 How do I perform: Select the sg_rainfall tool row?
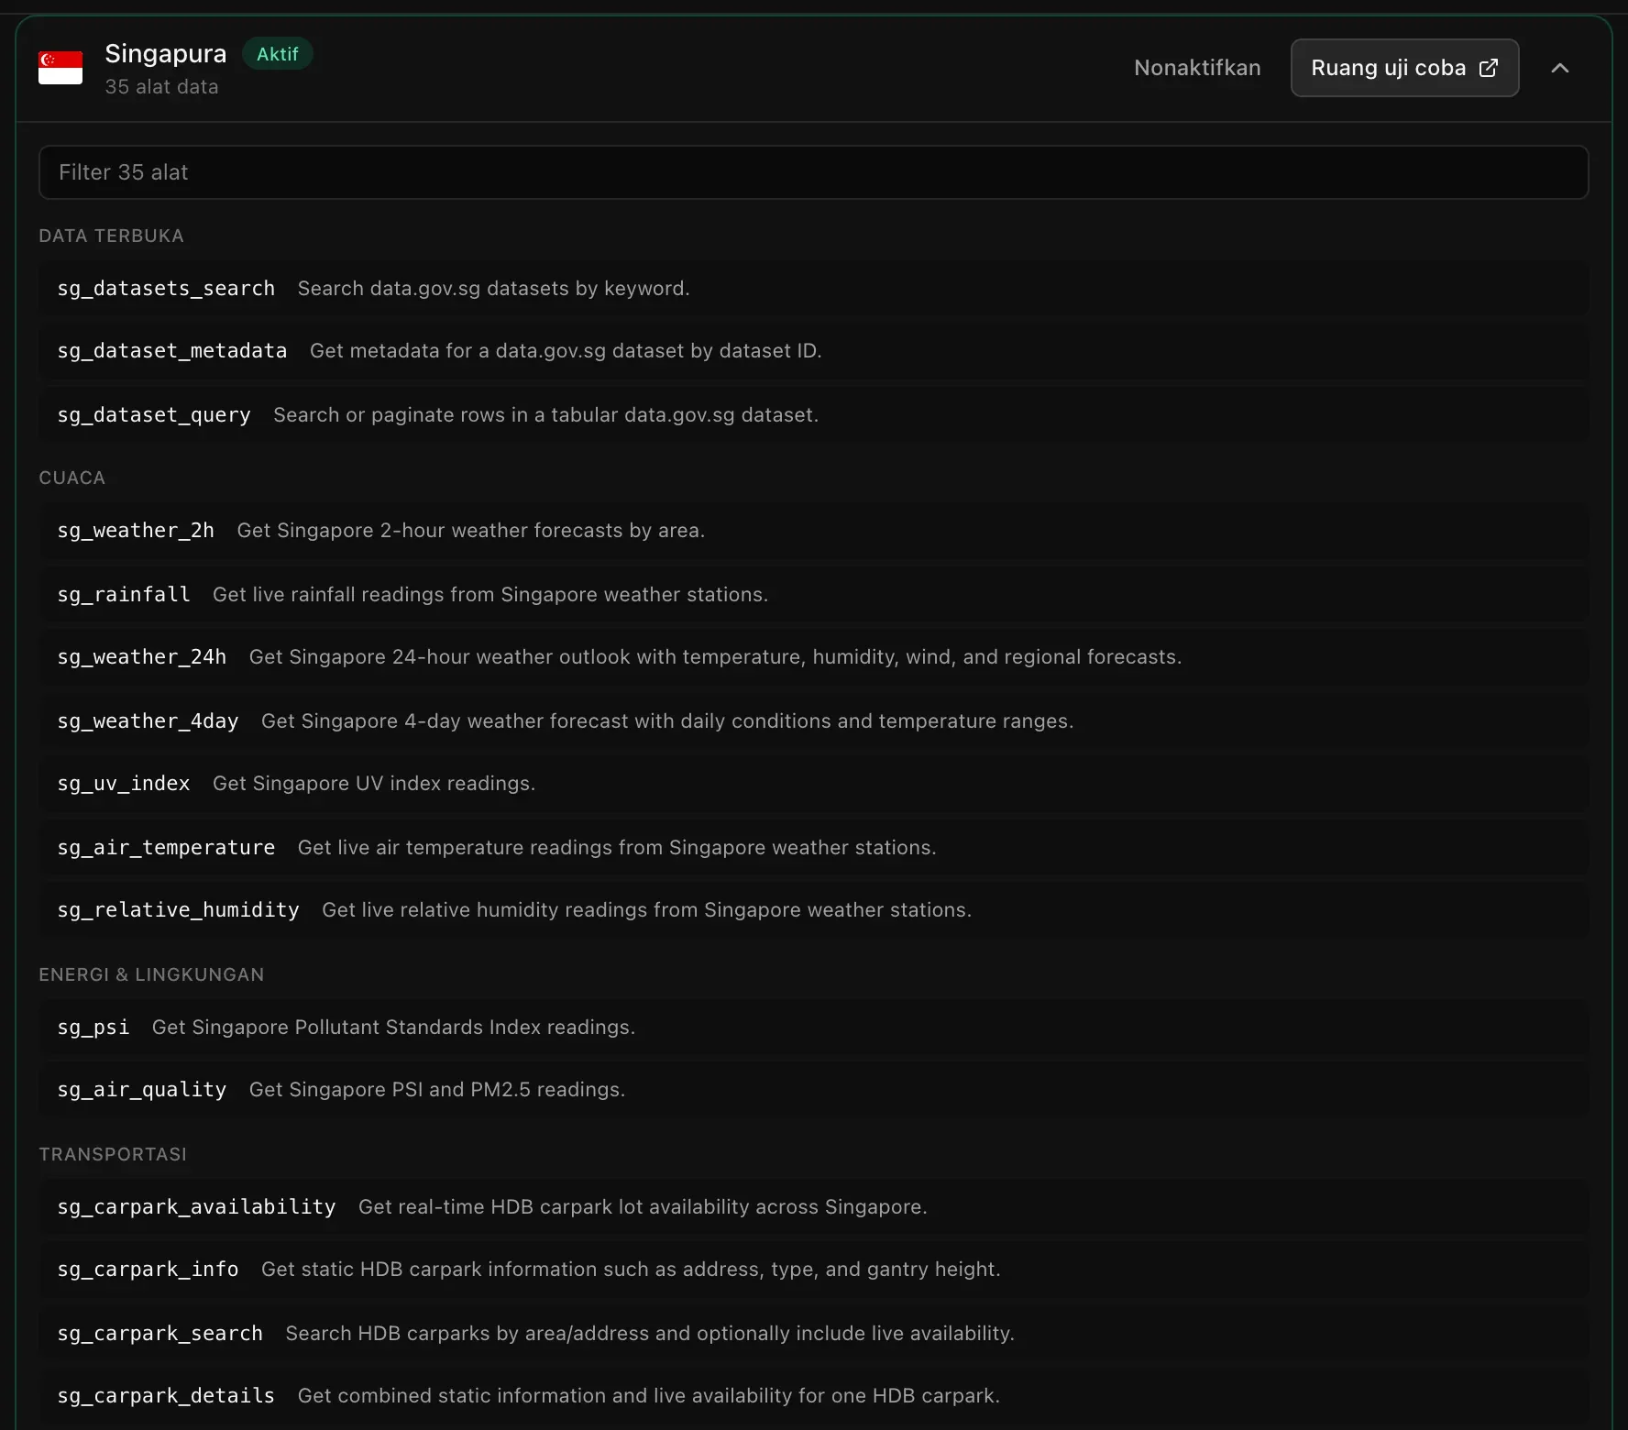click(x=814, y=594)
